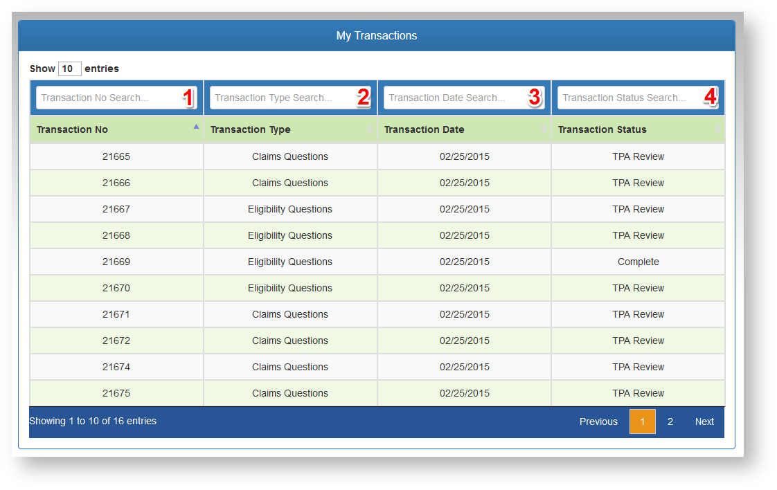Screen dimensions: 777x490
Task: Click Claims Questions in row 21665
Action: (x=290, y=156)
